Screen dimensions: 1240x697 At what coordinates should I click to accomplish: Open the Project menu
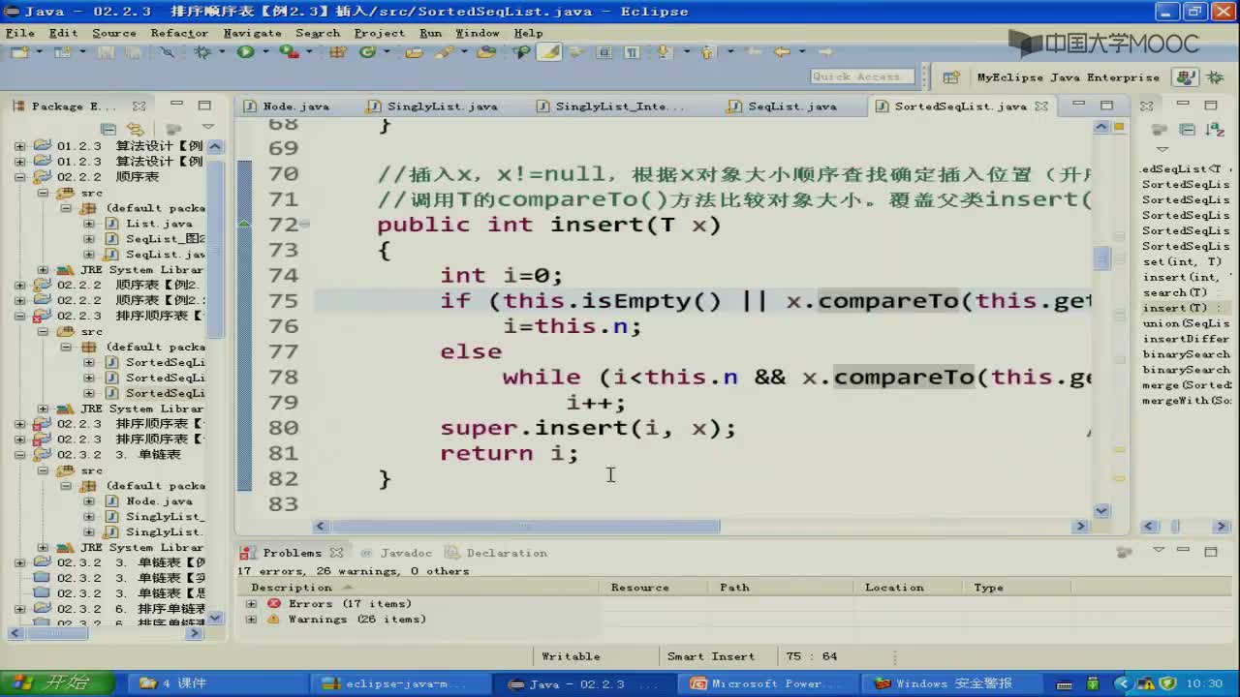(380, 33)
